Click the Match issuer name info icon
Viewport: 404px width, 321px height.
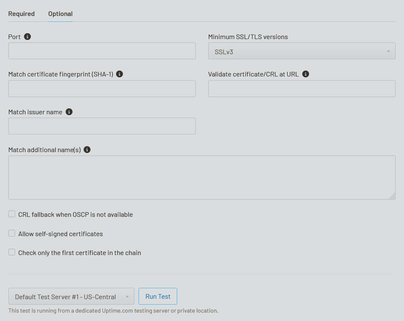coord(69,112)
